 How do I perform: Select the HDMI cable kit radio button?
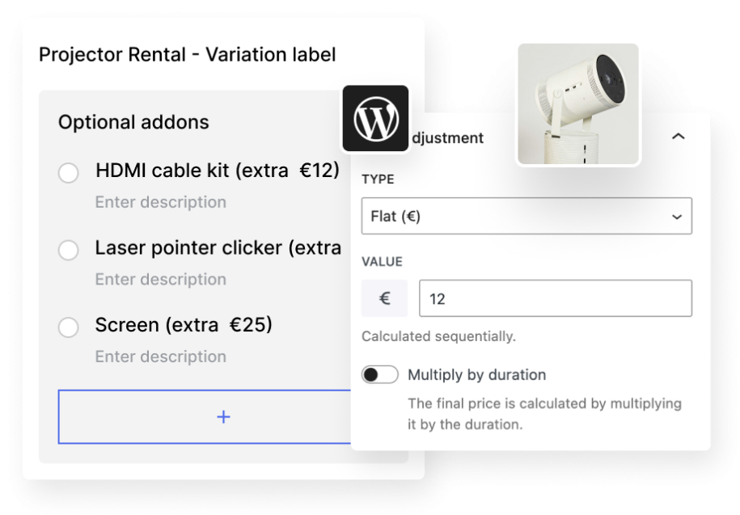[69, 172]
